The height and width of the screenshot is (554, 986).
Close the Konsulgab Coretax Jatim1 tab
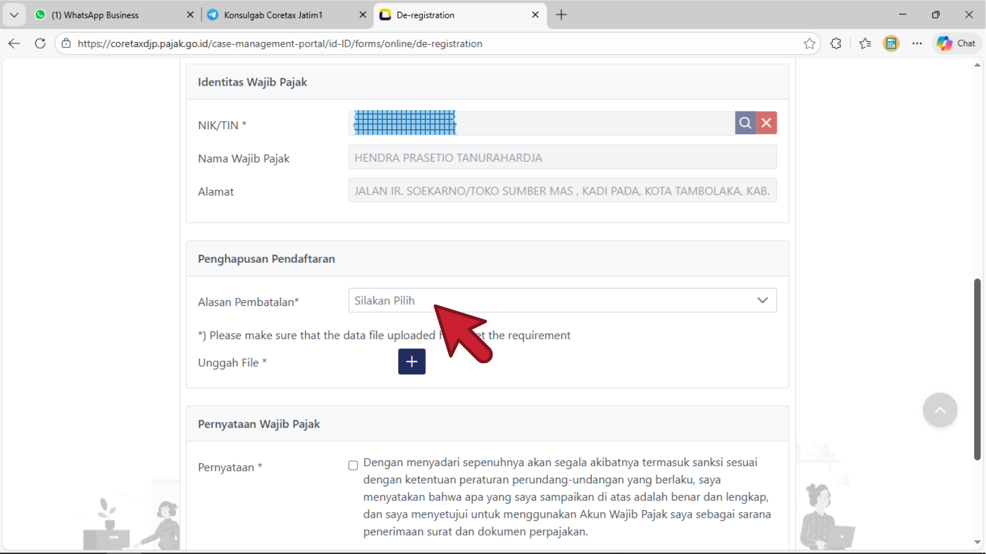point(362,15)
